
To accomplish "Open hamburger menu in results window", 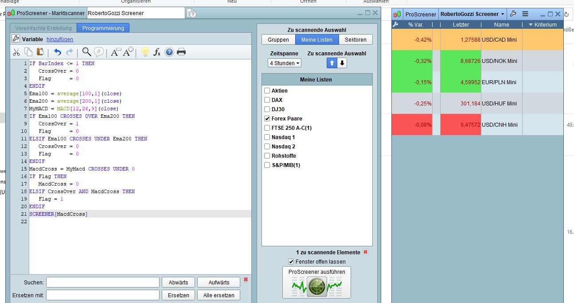I will click(x=525, y=14).
